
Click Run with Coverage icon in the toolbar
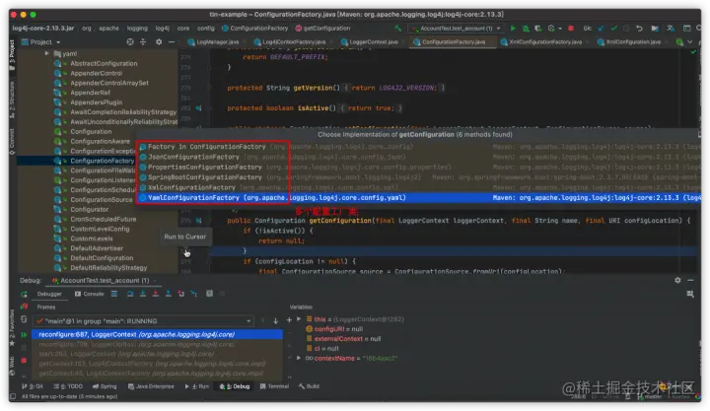click(538, 28)
